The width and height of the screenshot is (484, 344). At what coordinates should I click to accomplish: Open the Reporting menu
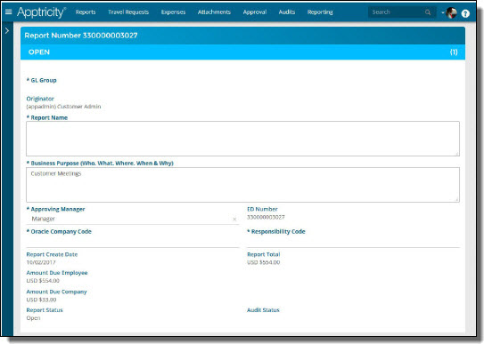click(x=320, y=12)
